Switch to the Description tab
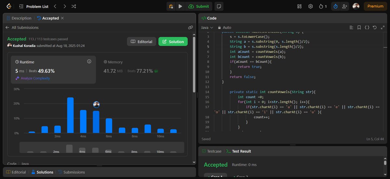 click(x=19, y=18)
